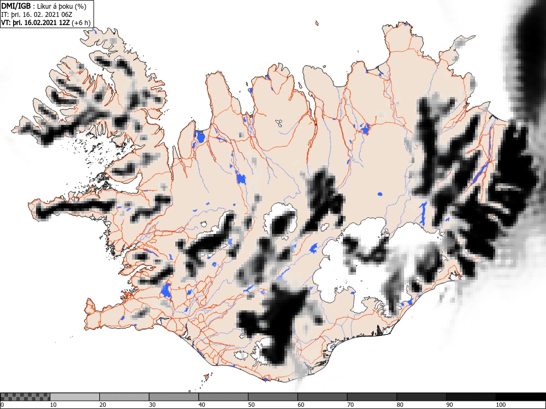The image size is (546, 409).
Task: Click the legend label '40'
Action: click(x=201, y=405)
